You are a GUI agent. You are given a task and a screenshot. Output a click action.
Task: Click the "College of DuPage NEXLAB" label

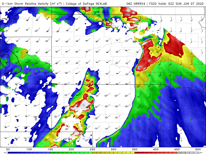pos(86,4)
